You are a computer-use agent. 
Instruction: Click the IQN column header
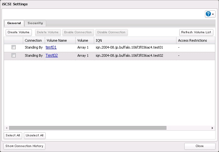click(135, 40)
